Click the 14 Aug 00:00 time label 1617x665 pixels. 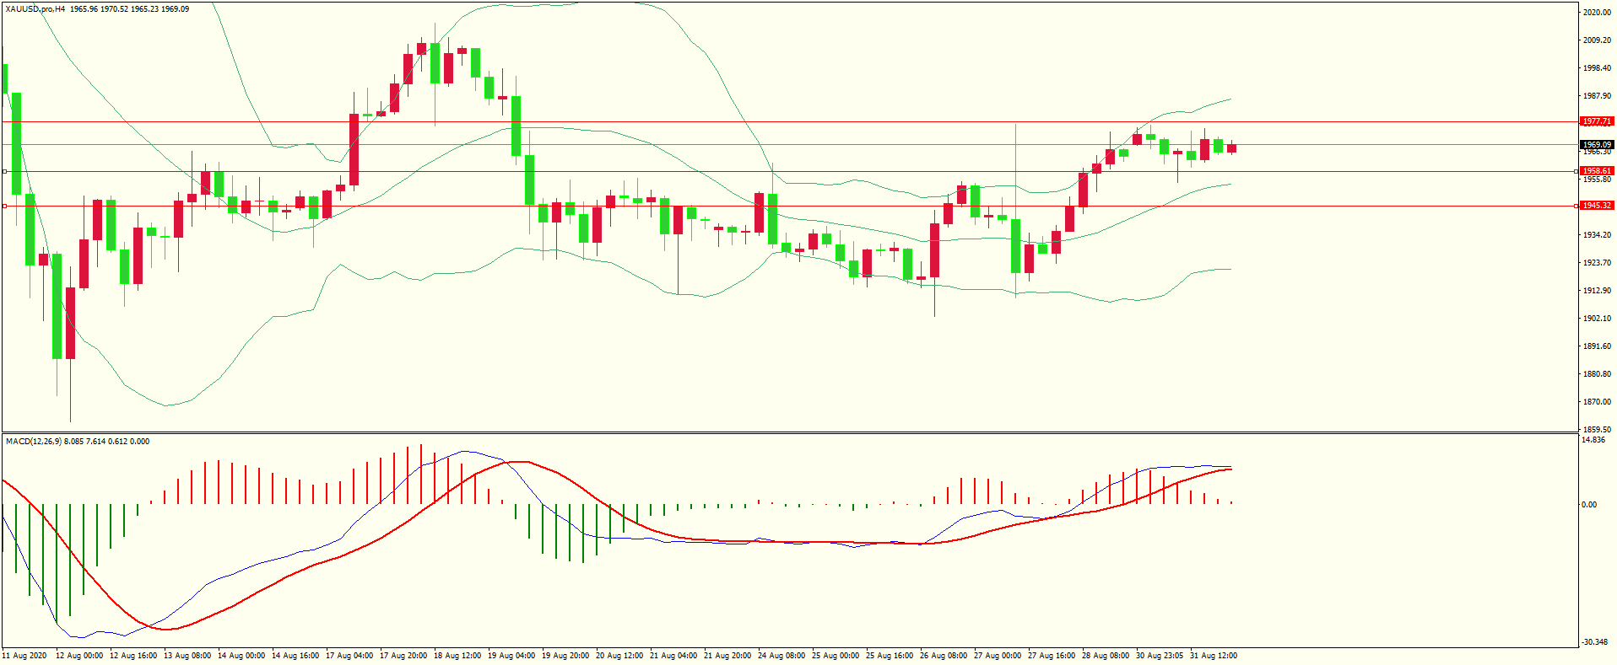point(241,656)
